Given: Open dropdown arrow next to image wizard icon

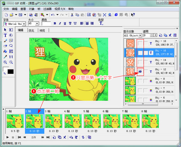Looking at the screenshot, I should coord(47,15).
